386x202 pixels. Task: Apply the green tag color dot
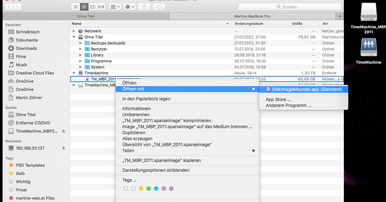tap(149, 188)
